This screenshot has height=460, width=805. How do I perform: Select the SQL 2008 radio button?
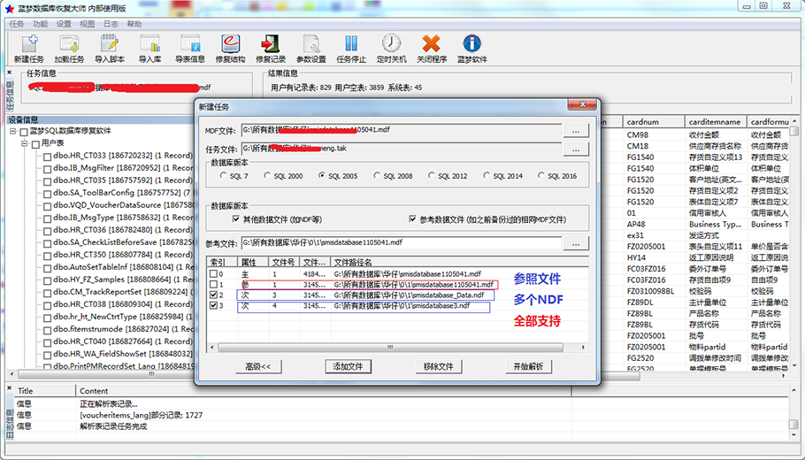(377, 175)
